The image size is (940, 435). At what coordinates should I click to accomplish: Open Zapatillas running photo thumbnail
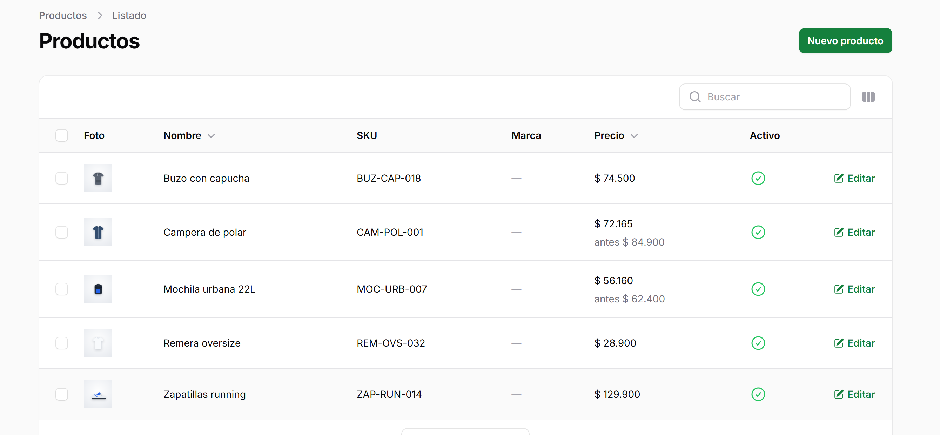[98, 394]
